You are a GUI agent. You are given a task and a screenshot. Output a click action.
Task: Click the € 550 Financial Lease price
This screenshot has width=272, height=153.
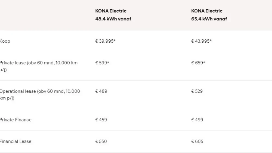pyautogui.click(x=101, y=142)
